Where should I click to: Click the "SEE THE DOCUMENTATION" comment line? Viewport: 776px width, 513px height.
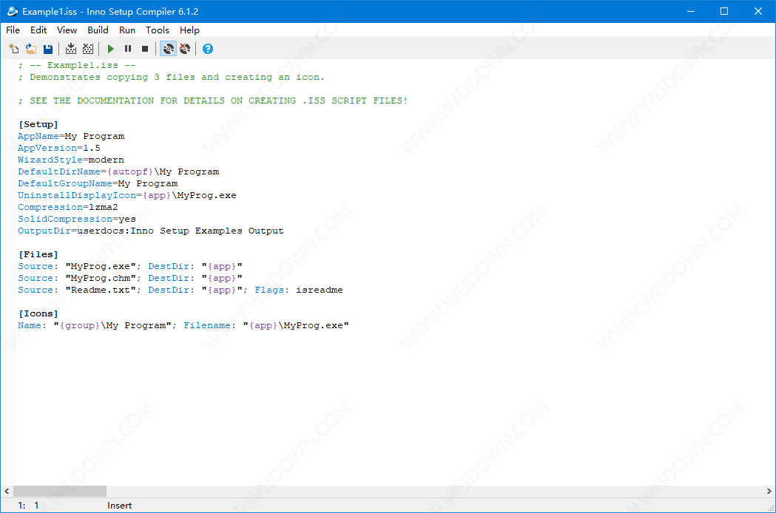213,101
